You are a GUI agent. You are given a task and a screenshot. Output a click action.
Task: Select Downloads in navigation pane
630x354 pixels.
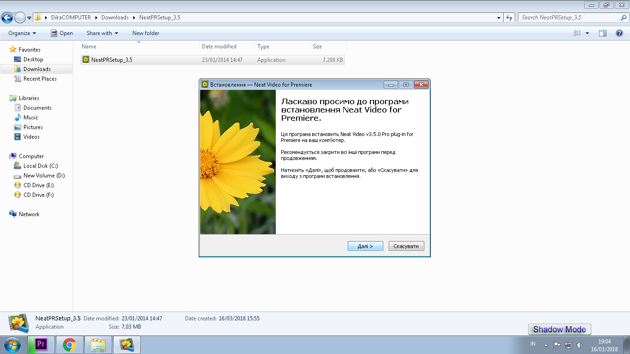tap(37, 69)
